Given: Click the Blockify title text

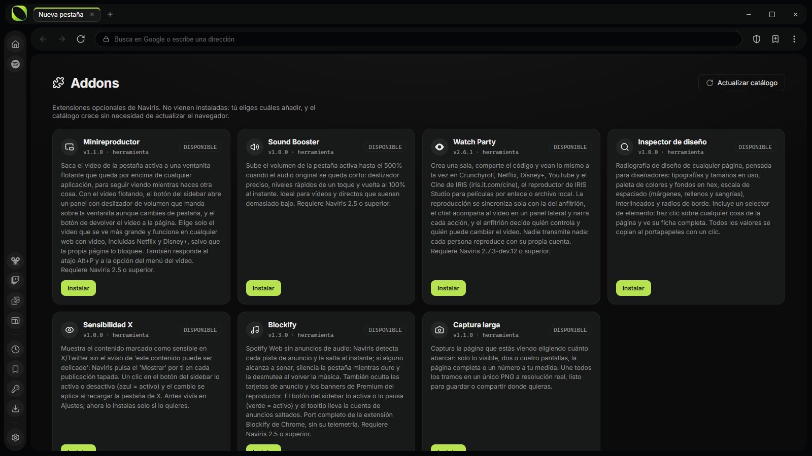Looking at the screenshot, I should 282,325.
